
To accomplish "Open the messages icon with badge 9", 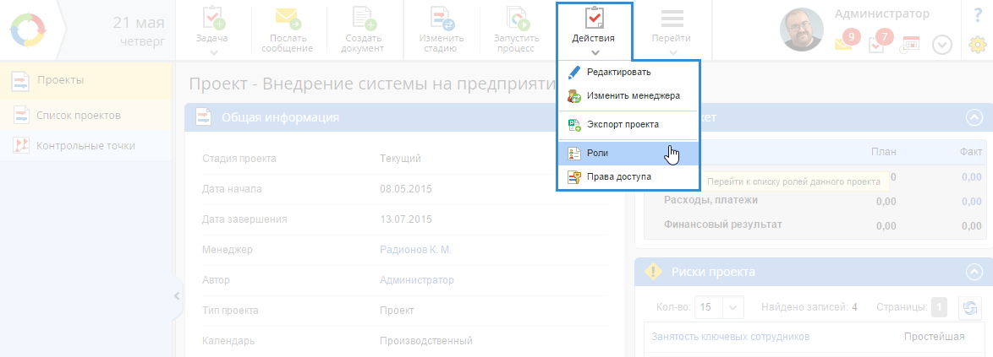I will coord(846,42).
